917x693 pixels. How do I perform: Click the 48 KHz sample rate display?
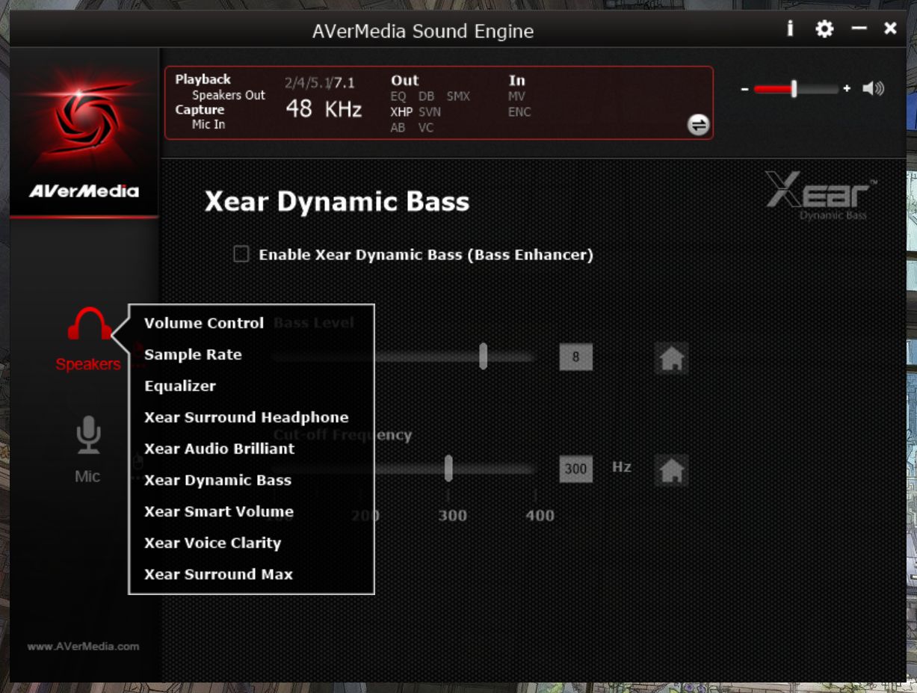324,109
